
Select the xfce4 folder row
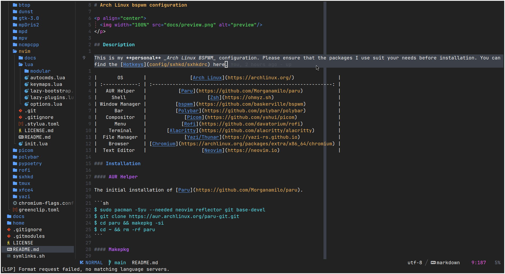(x=37, y=190)
